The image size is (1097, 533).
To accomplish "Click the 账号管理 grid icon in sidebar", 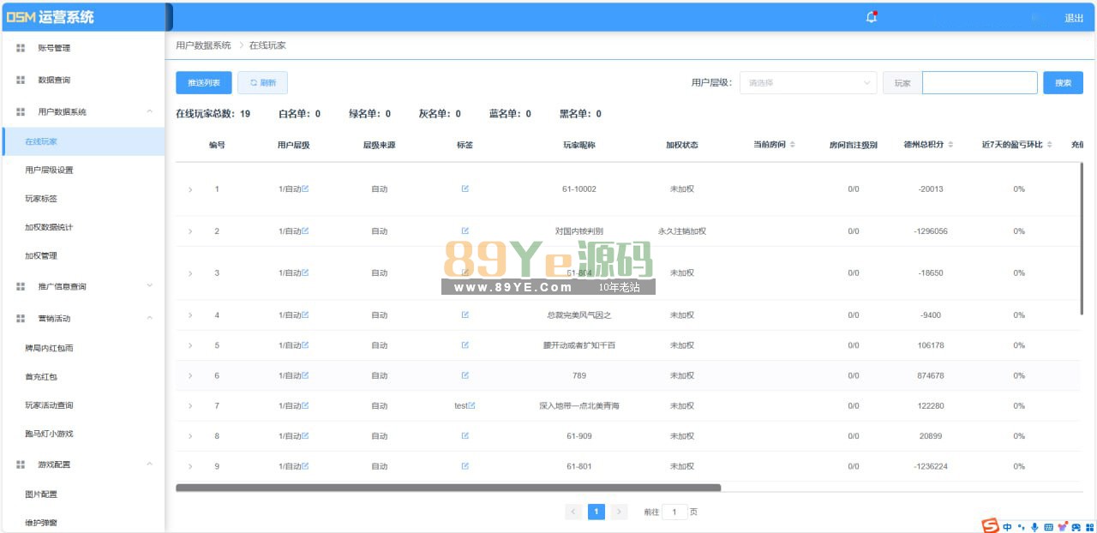I will pos(21,48).
